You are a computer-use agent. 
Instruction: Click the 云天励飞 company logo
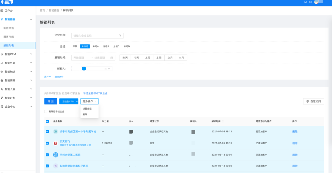pos(55,143)
